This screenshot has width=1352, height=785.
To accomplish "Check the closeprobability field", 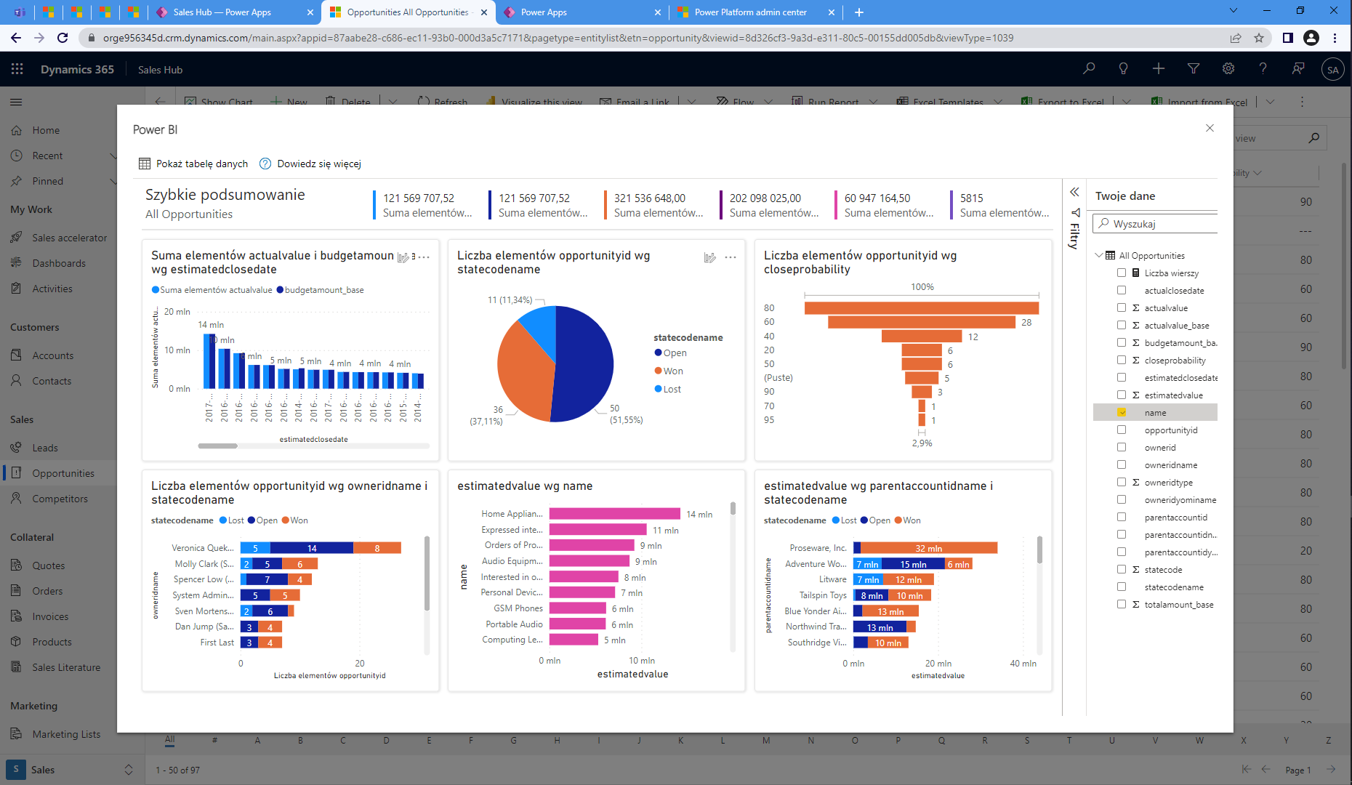I will pos(1122,360).
